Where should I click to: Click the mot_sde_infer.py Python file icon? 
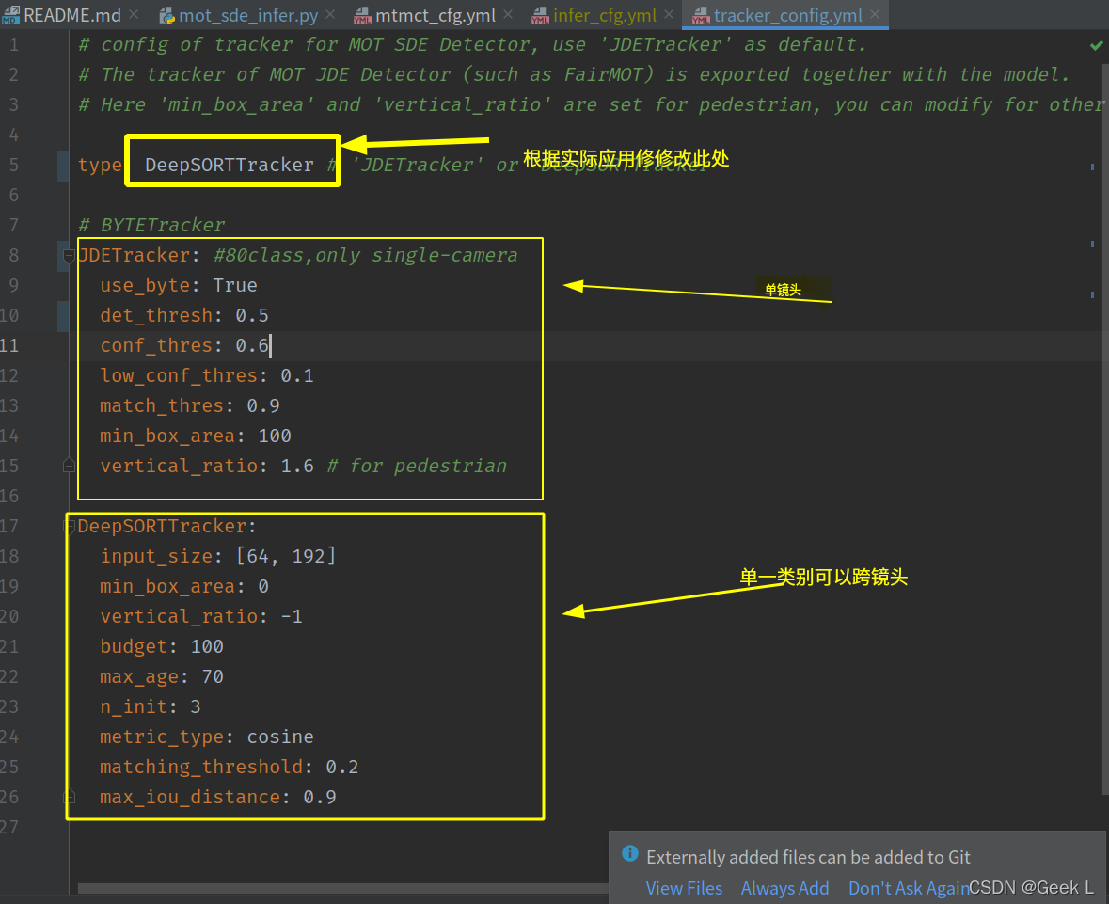166,16
